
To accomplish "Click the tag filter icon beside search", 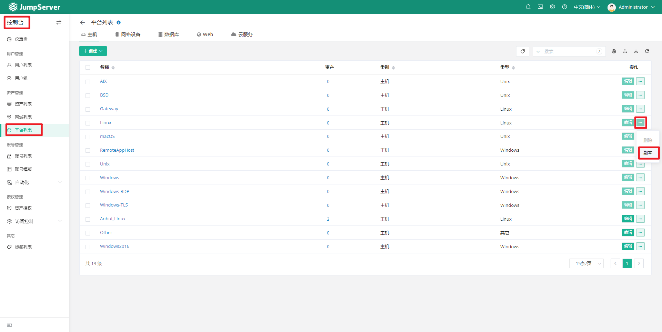I will pos(523,51).
